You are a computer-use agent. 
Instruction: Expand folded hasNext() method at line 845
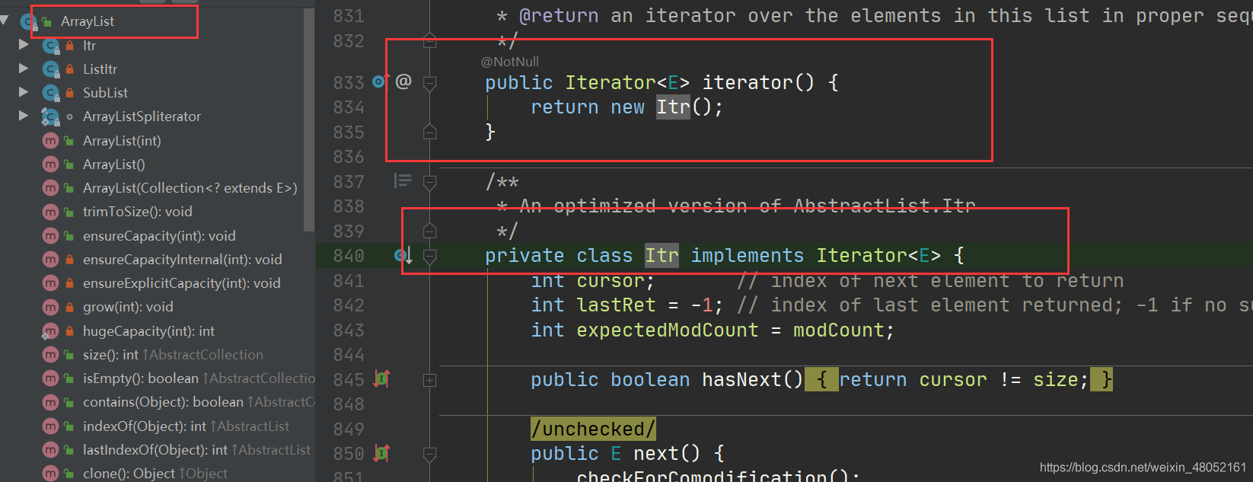pos(429,380)
